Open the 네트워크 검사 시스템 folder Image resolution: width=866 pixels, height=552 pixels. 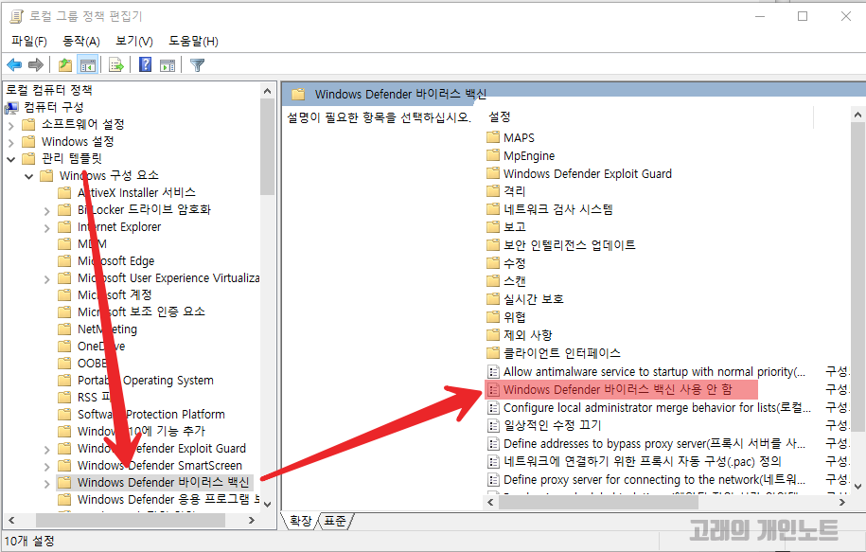[x=557, y=209]
